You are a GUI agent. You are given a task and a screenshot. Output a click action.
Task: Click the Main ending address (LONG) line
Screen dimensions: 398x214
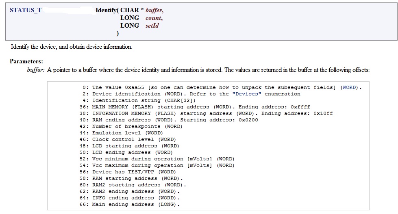136,204
